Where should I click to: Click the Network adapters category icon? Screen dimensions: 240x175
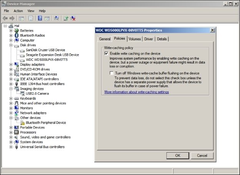click(x=17, y=113)
